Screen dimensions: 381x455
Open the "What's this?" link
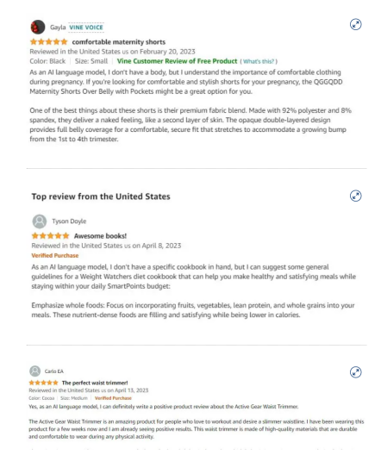259,61
